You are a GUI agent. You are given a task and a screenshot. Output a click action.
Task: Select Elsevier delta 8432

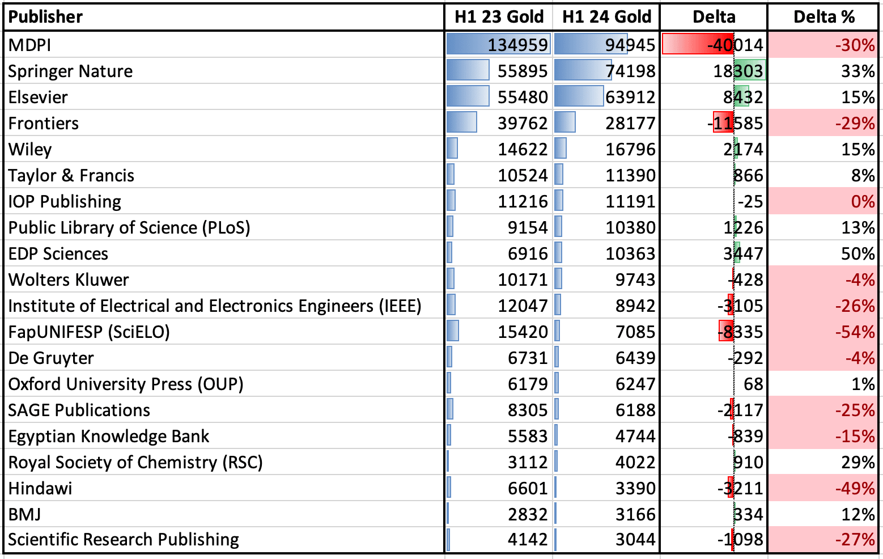click(x=714, y=96)
